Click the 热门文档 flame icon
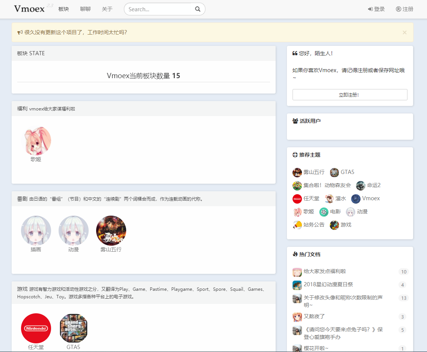This screenshot has width=427, height=352. pos(295,254)
